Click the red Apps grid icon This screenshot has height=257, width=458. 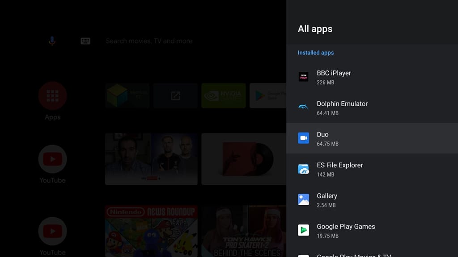tap(52, 96)
